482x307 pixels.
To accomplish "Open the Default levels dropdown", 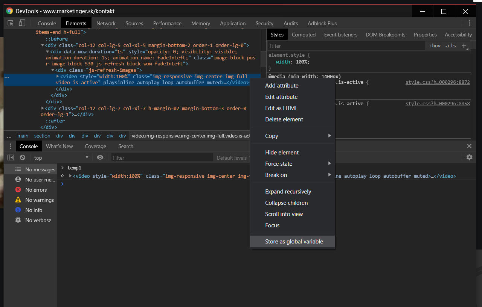I will pyautogui.click(x=232, y=158).
